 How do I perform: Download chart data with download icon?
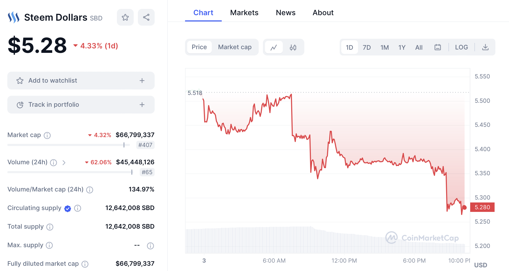click(x=485, y=47)
